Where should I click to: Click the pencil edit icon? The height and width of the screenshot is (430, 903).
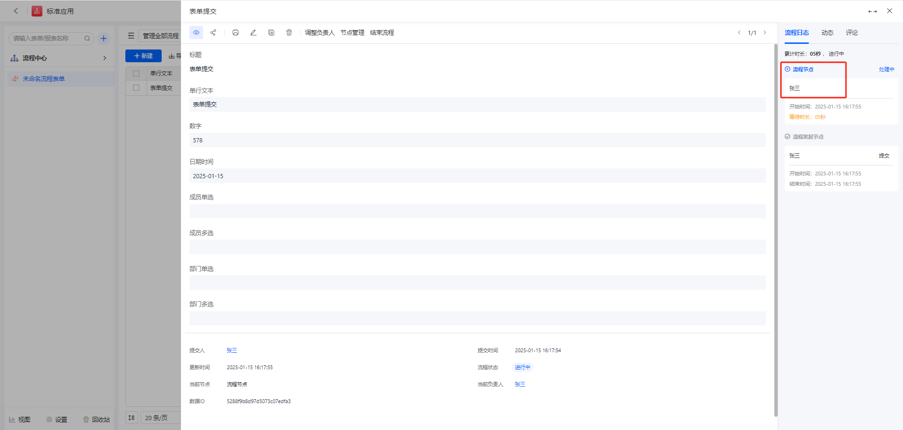(253, 33)
